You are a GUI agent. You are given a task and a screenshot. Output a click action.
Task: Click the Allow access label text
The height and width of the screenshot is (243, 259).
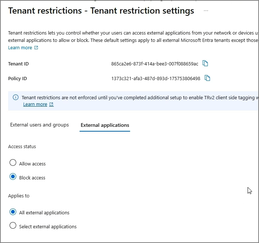pyautogui.click(x=32, y=164)
